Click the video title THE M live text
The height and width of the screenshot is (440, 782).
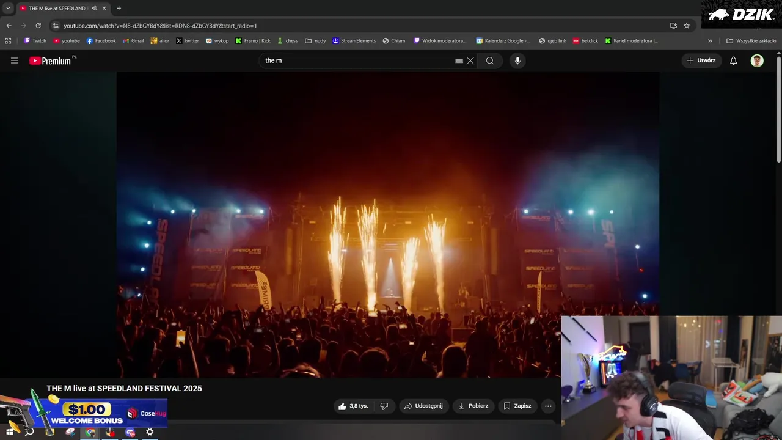124,388
